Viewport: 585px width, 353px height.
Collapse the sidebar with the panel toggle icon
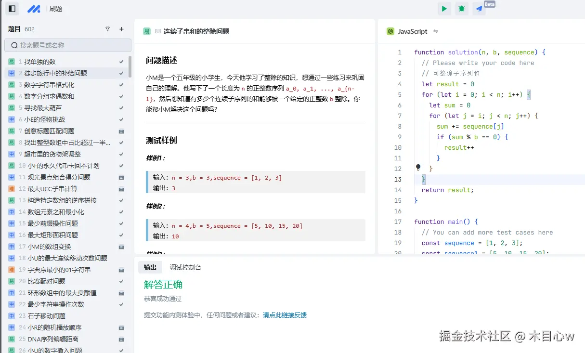coord(12,8)
